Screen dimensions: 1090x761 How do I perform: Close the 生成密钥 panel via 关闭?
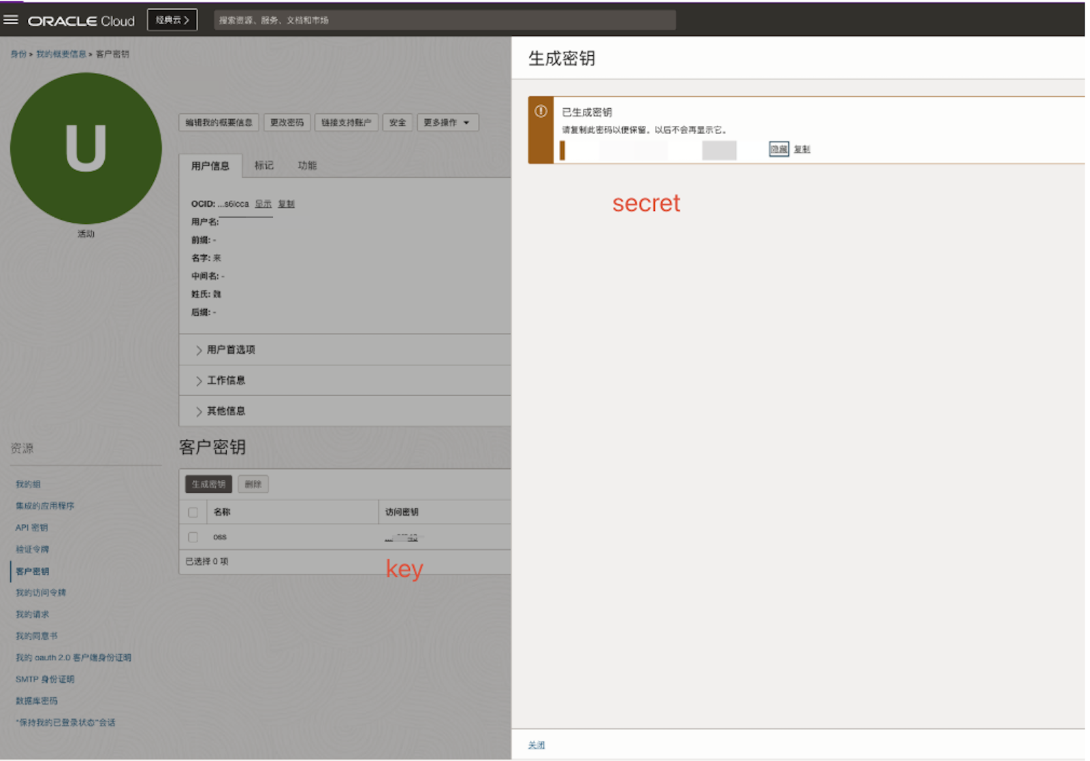(x=536, y=745)
